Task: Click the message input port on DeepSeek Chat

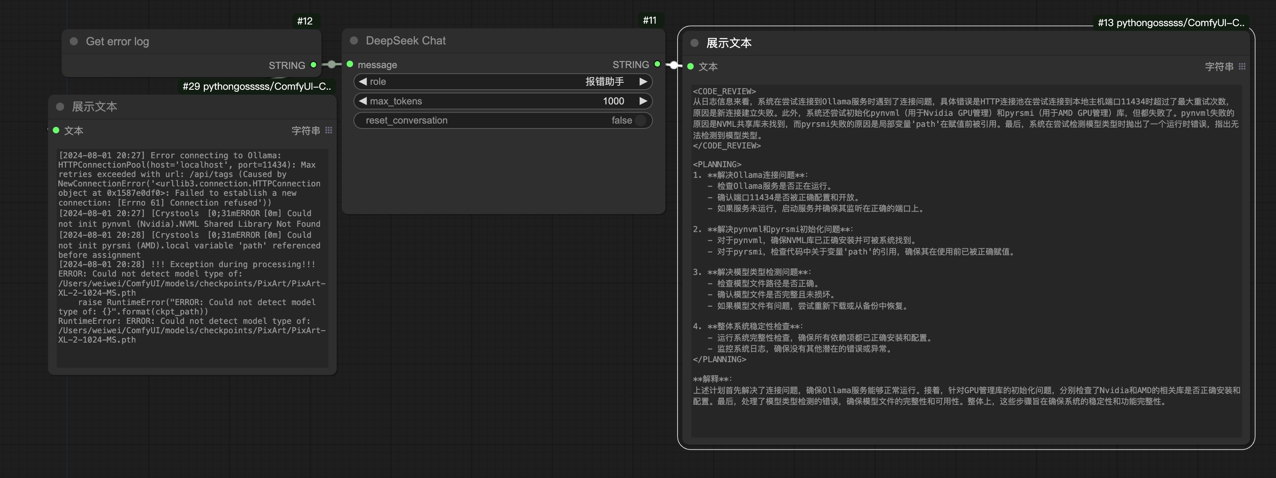Action: pyautogui.click(x=350, y=64)
